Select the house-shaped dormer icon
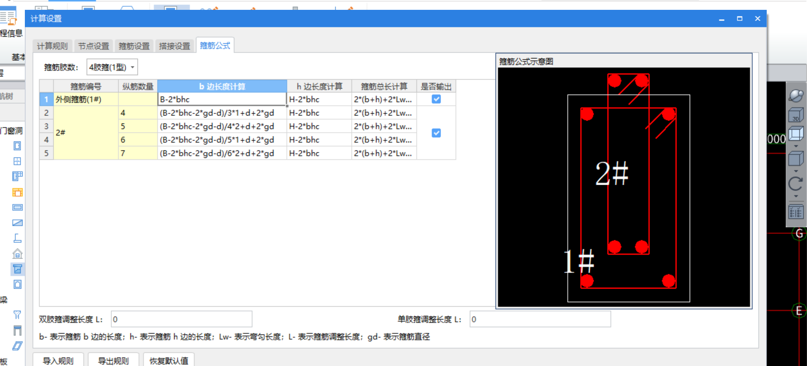807x366 pixels. click(x=17, y=254)
